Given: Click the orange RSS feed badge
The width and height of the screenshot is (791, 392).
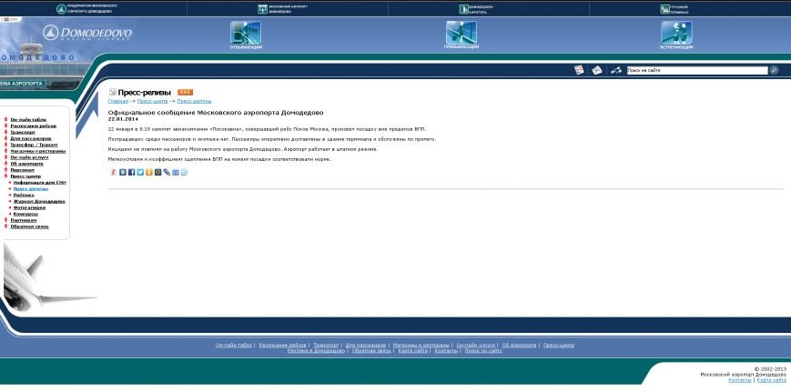Looking at the screenshot, I should (x=185, y=92).
